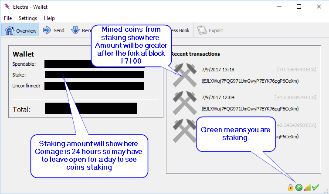Click mined hammer icon for 13:18 transaction
Screen dimensions: 329x194
(x=185, y=75)
